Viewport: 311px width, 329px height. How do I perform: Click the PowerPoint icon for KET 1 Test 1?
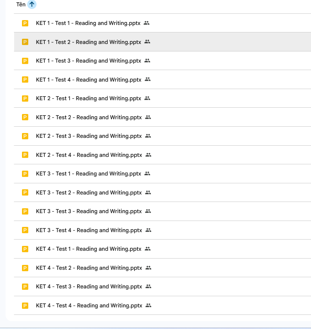[x=25, y=23]
